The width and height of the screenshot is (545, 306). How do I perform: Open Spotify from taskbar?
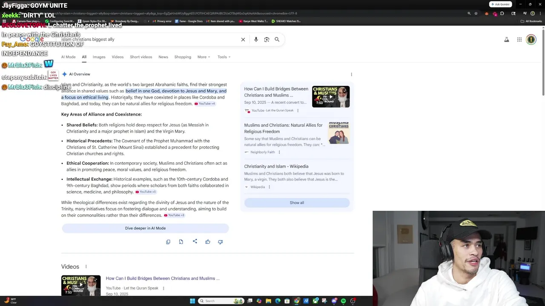[x=343, y=301]
